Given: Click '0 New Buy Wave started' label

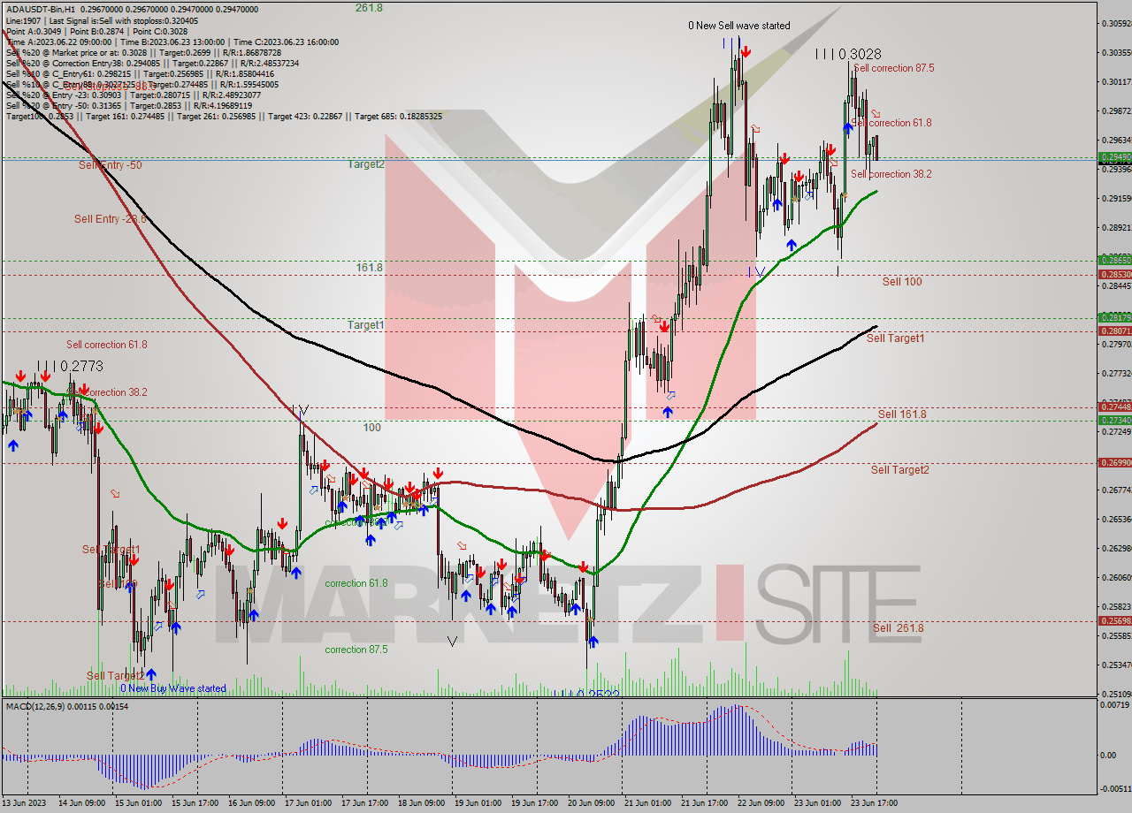Looking at the screenshot, I should pos(173,688).
